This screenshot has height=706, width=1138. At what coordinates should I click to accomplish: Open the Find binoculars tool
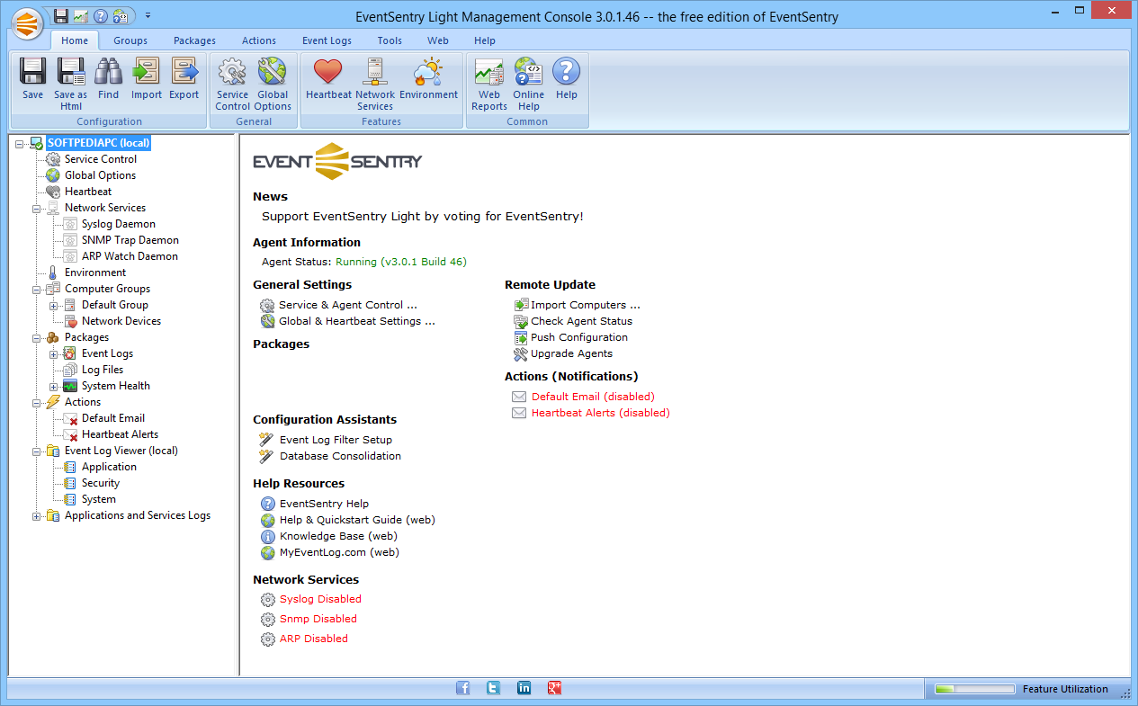click(108, 78)
